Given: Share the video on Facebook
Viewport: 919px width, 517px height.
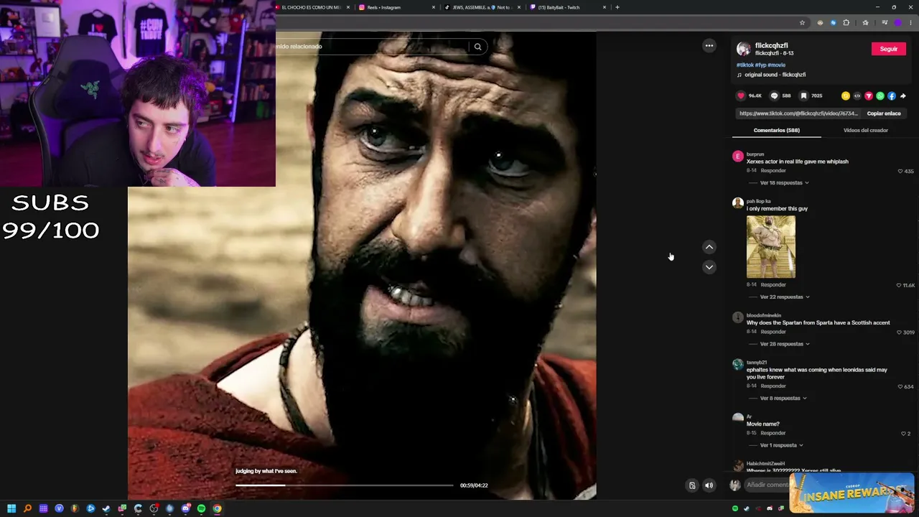Looking at the screenshot, I should (892, 96).
